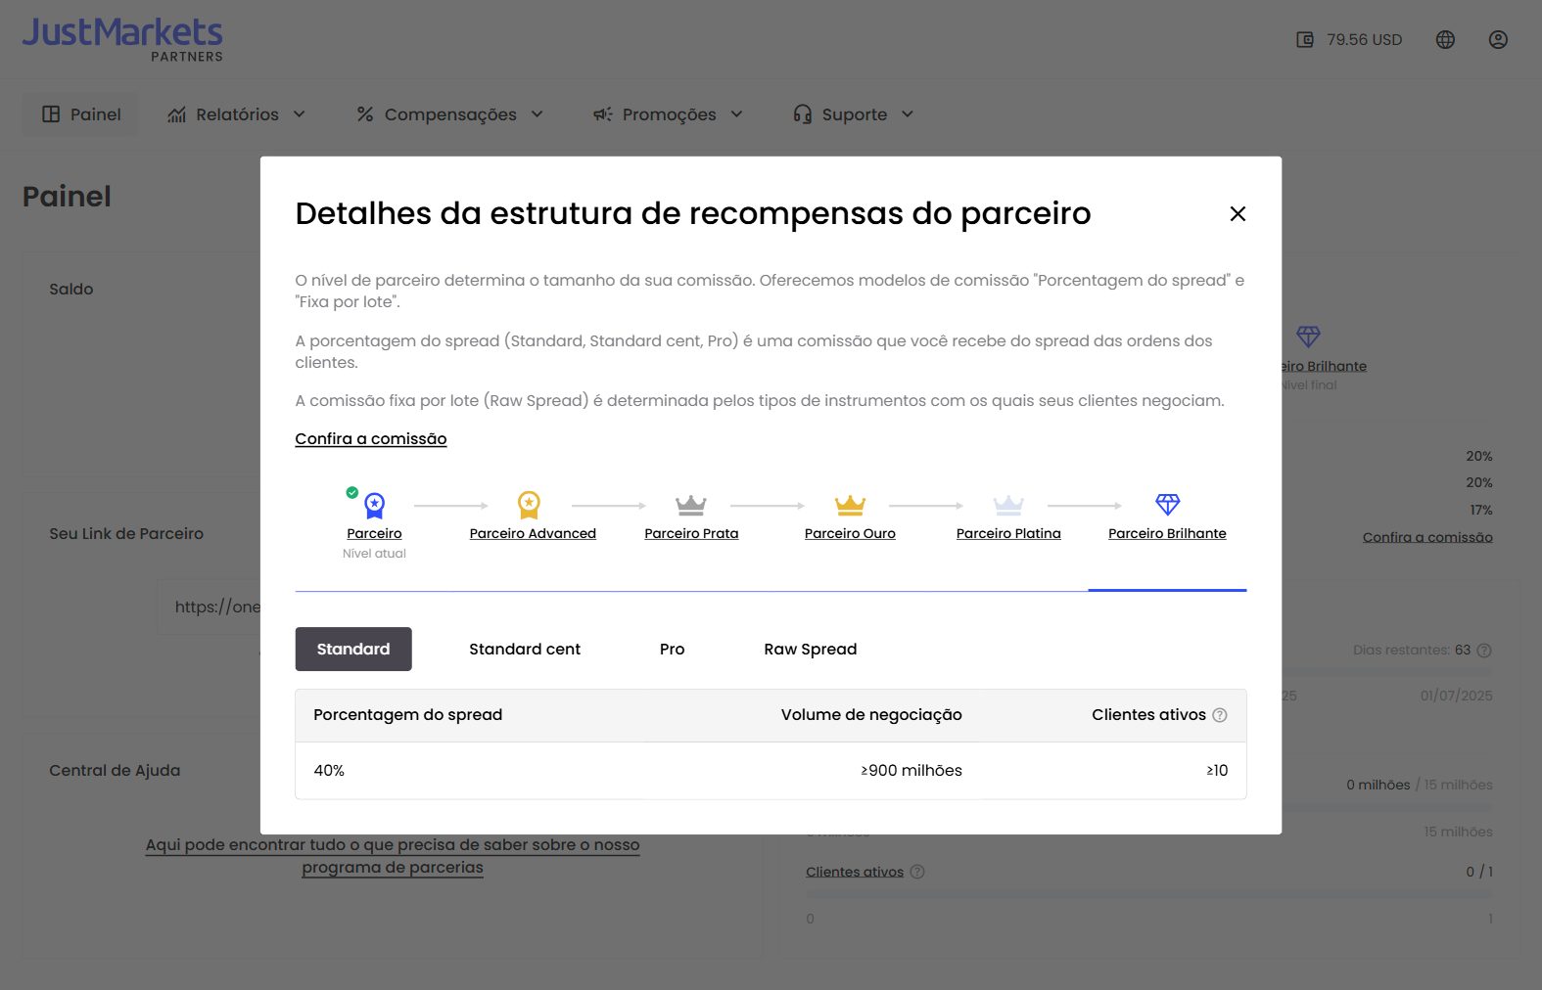This screenshot has height=990, width=1542.
Task: Click the Suporte headset icon
Action: tap(803, 114)
